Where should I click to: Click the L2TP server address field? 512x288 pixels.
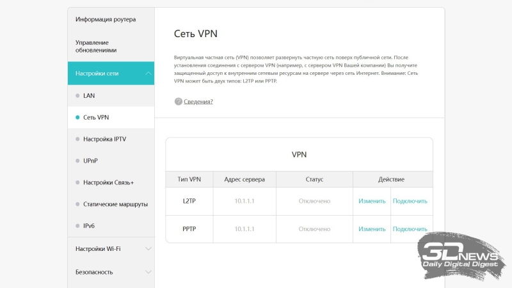coord(244,201)
